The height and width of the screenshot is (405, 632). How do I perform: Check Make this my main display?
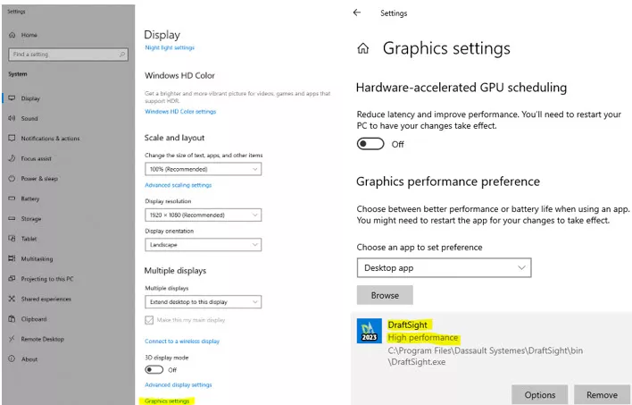coord(149,320)
